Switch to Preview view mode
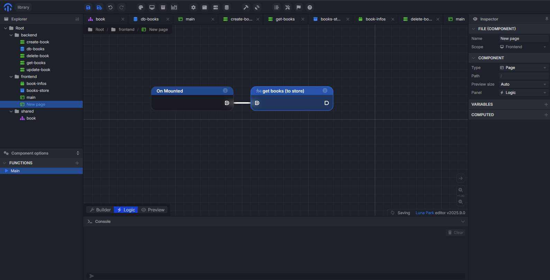 153,210
